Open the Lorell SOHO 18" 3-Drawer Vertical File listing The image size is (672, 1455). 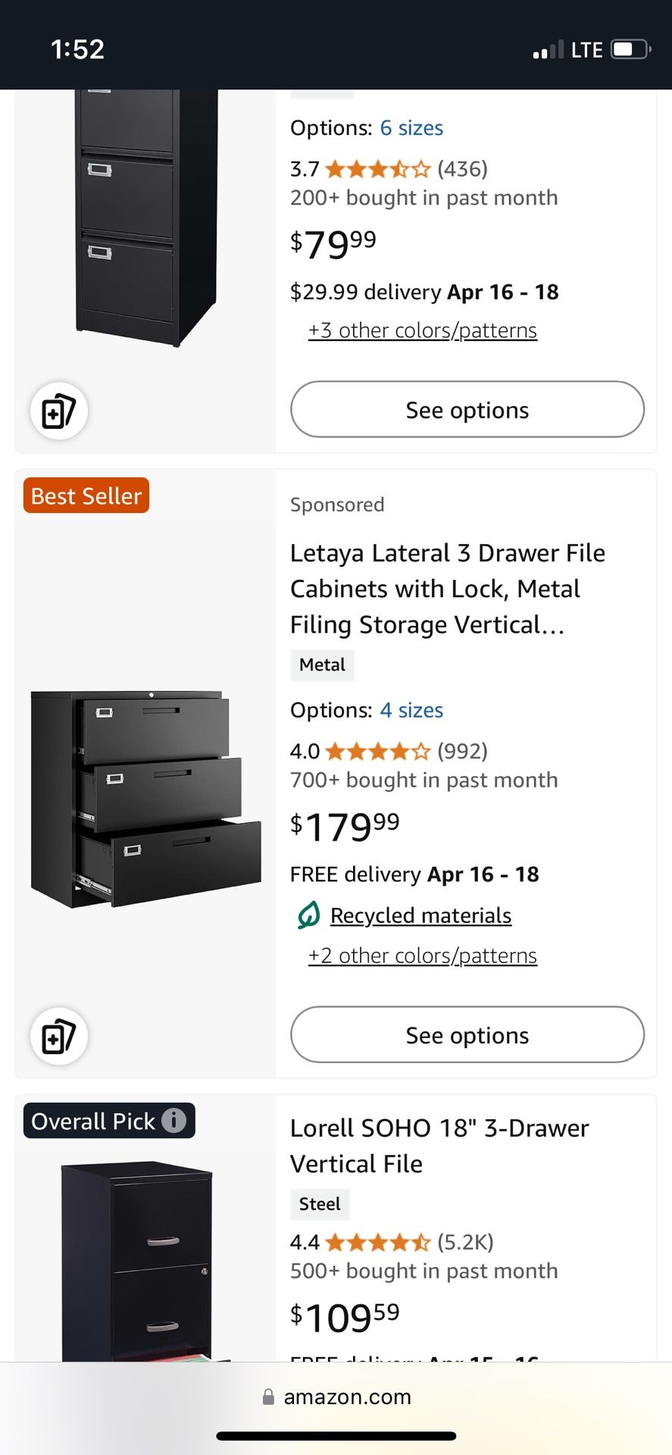(439, 1145)
